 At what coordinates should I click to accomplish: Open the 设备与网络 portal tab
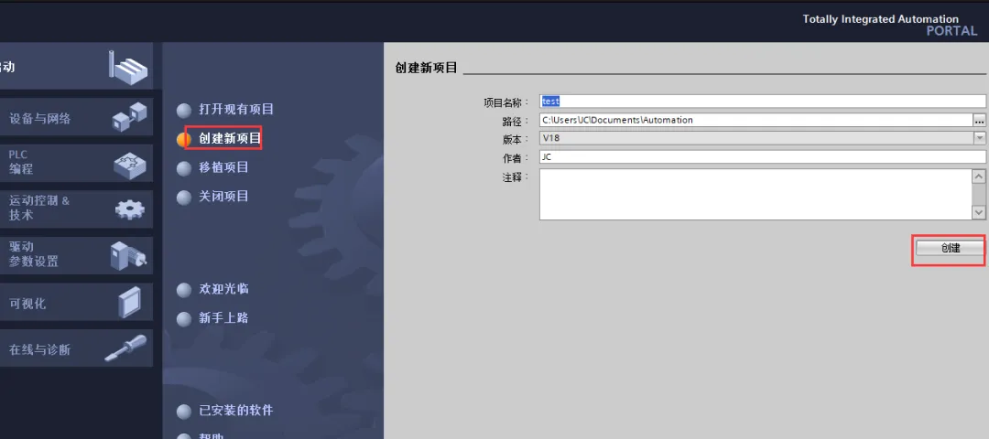tap(76, 117)
